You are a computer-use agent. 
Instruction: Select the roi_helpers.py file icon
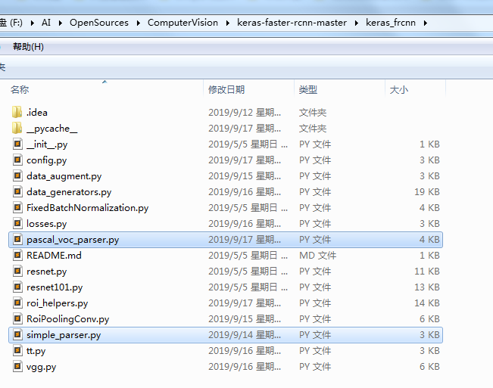tap(17, 303)
